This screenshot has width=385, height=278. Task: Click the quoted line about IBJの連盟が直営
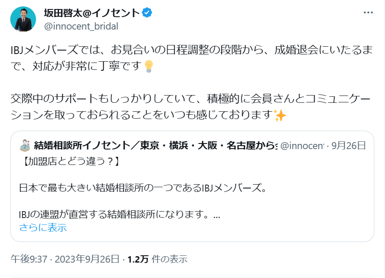tap(116, 214)
